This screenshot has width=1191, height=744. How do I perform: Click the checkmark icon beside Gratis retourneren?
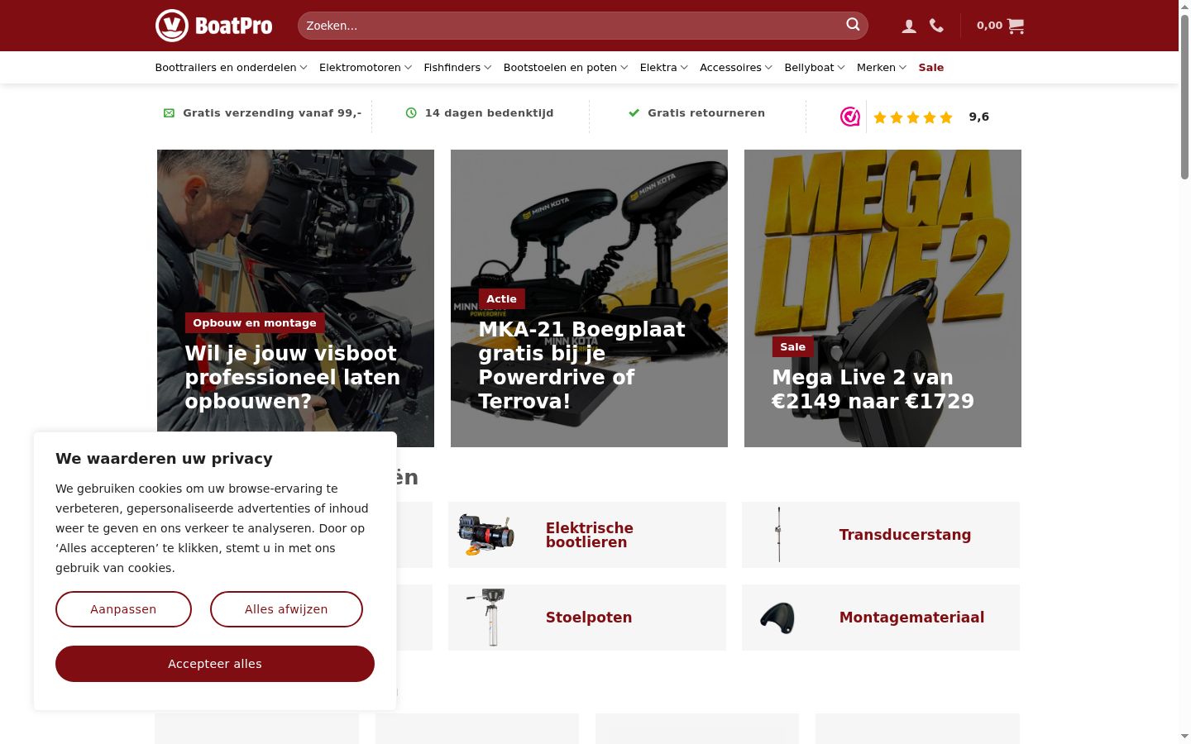(x=634, y=113)
